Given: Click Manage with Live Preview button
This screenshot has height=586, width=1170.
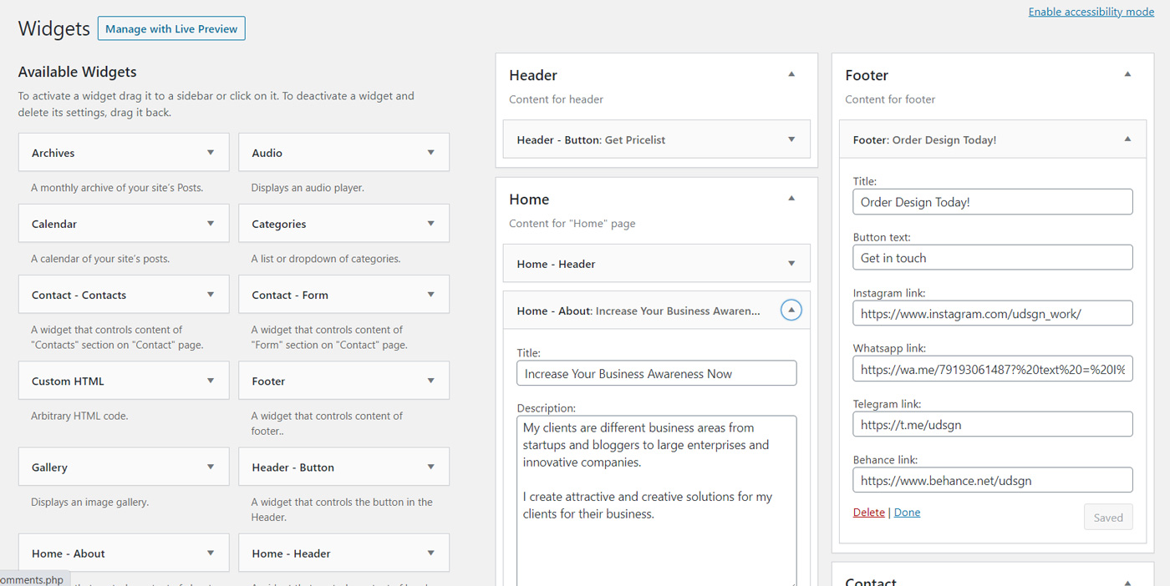Looking at the screenshot, I should (x=171, y=28).
